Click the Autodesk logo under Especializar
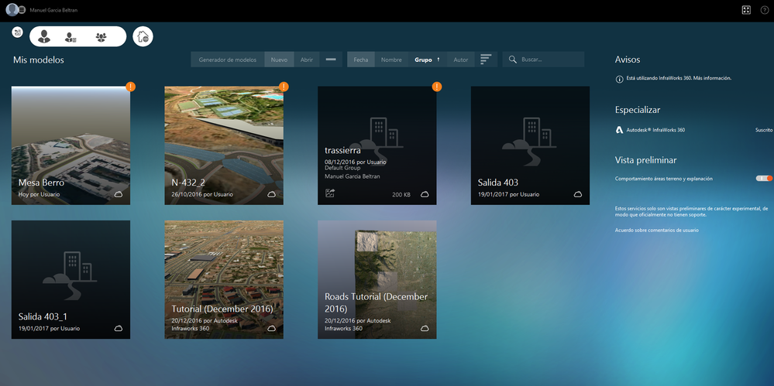774x386 pixels. [620, 130]
